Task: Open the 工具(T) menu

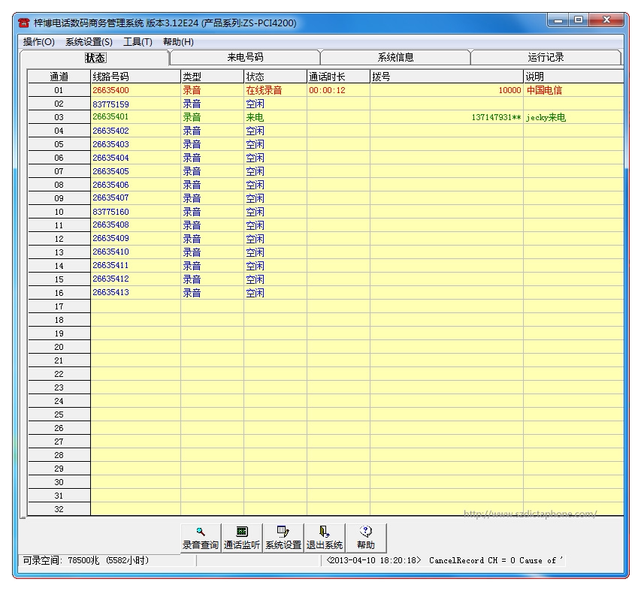Action: click(138, 41)
